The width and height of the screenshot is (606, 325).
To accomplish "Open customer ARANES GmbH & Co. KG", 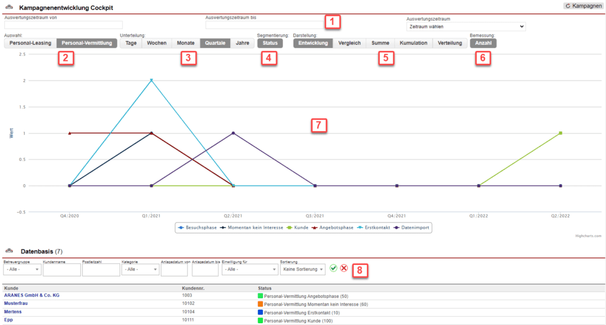I will tap(32, 295).
